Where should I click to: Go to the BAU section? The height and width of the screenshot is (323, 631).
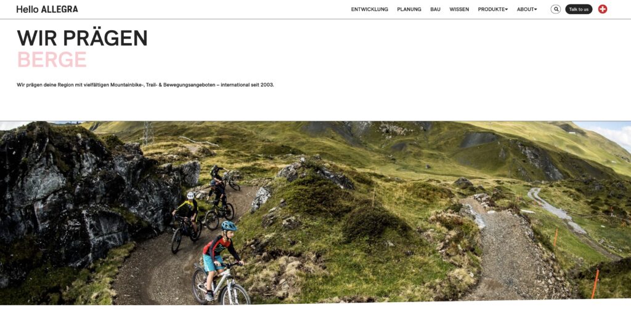pyautogui.click(x=436, y=9)
